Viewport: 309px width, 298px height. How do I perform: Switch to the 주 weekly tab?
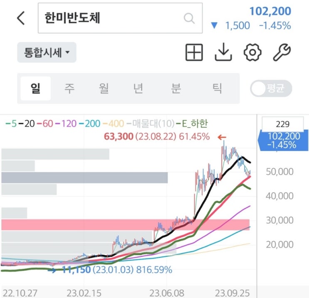(69, 88)
